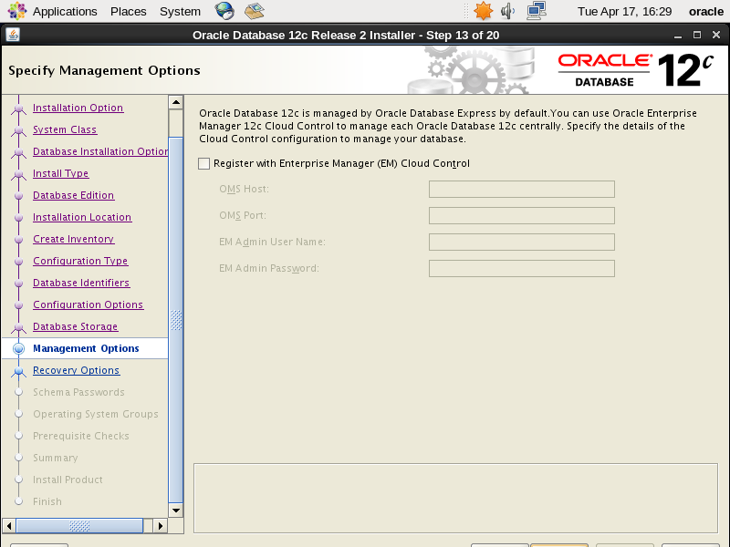Select the current Management Options step
Screen dimensions: 730x547
tap(86, 348)
